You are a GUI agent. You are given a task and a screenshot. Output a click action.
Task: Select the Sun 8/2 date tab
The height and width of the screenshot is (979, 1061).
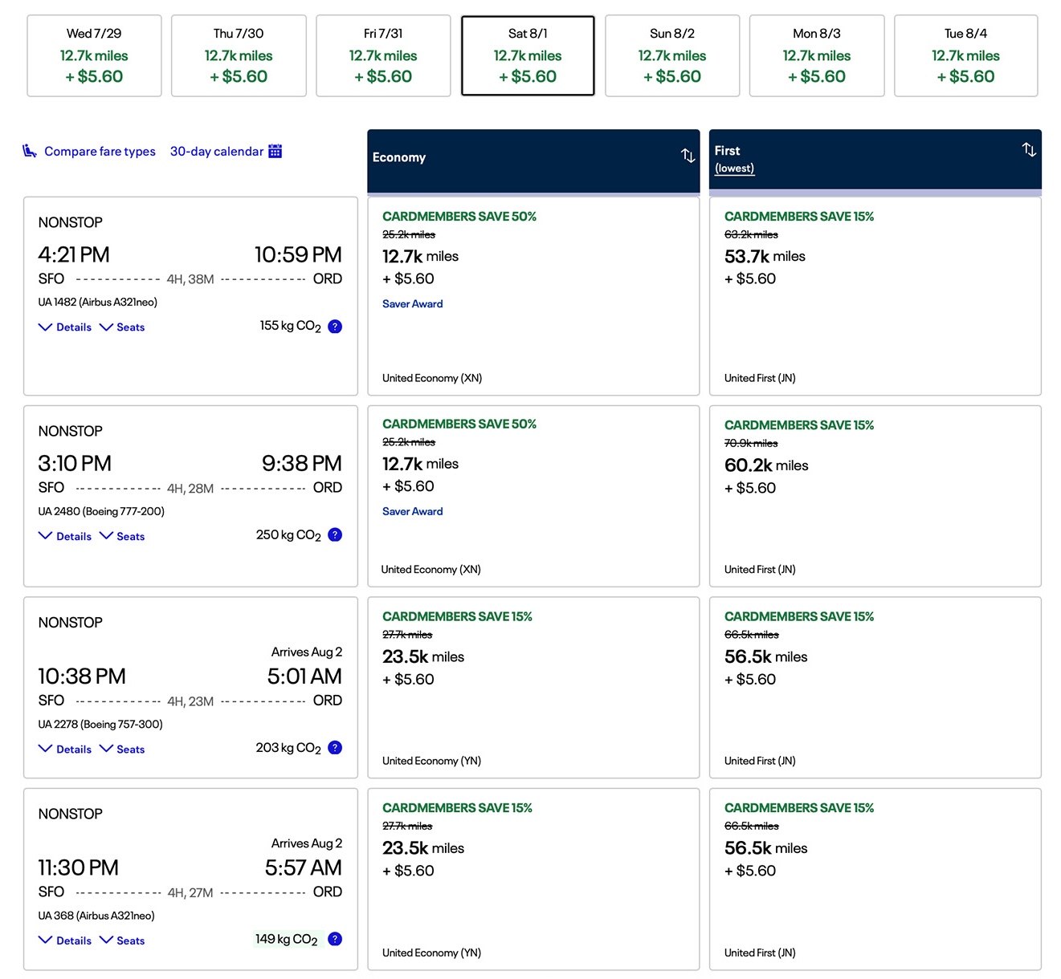coord(672,55)
